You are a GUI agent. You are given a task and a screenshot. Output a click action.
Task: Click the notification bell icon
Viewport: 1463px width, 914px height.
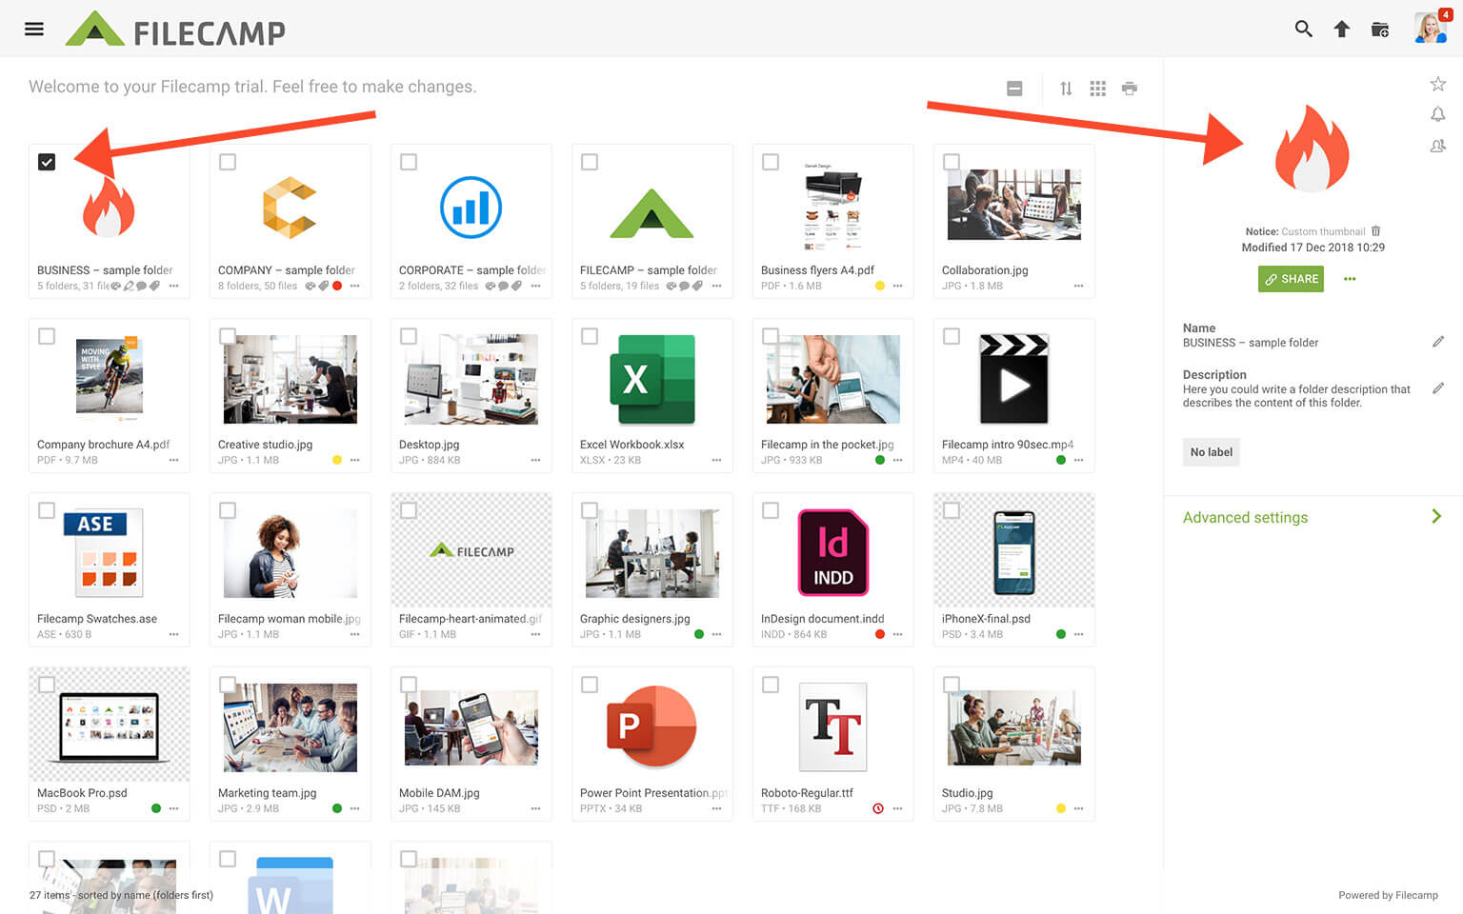click(1437, 114)
